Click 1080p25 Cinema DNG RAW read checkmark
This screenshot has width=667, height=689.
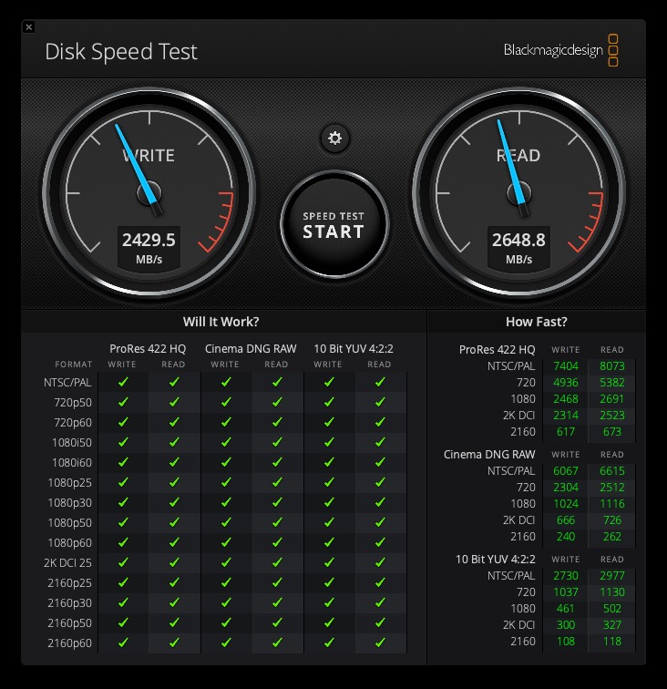pos(277,482)
